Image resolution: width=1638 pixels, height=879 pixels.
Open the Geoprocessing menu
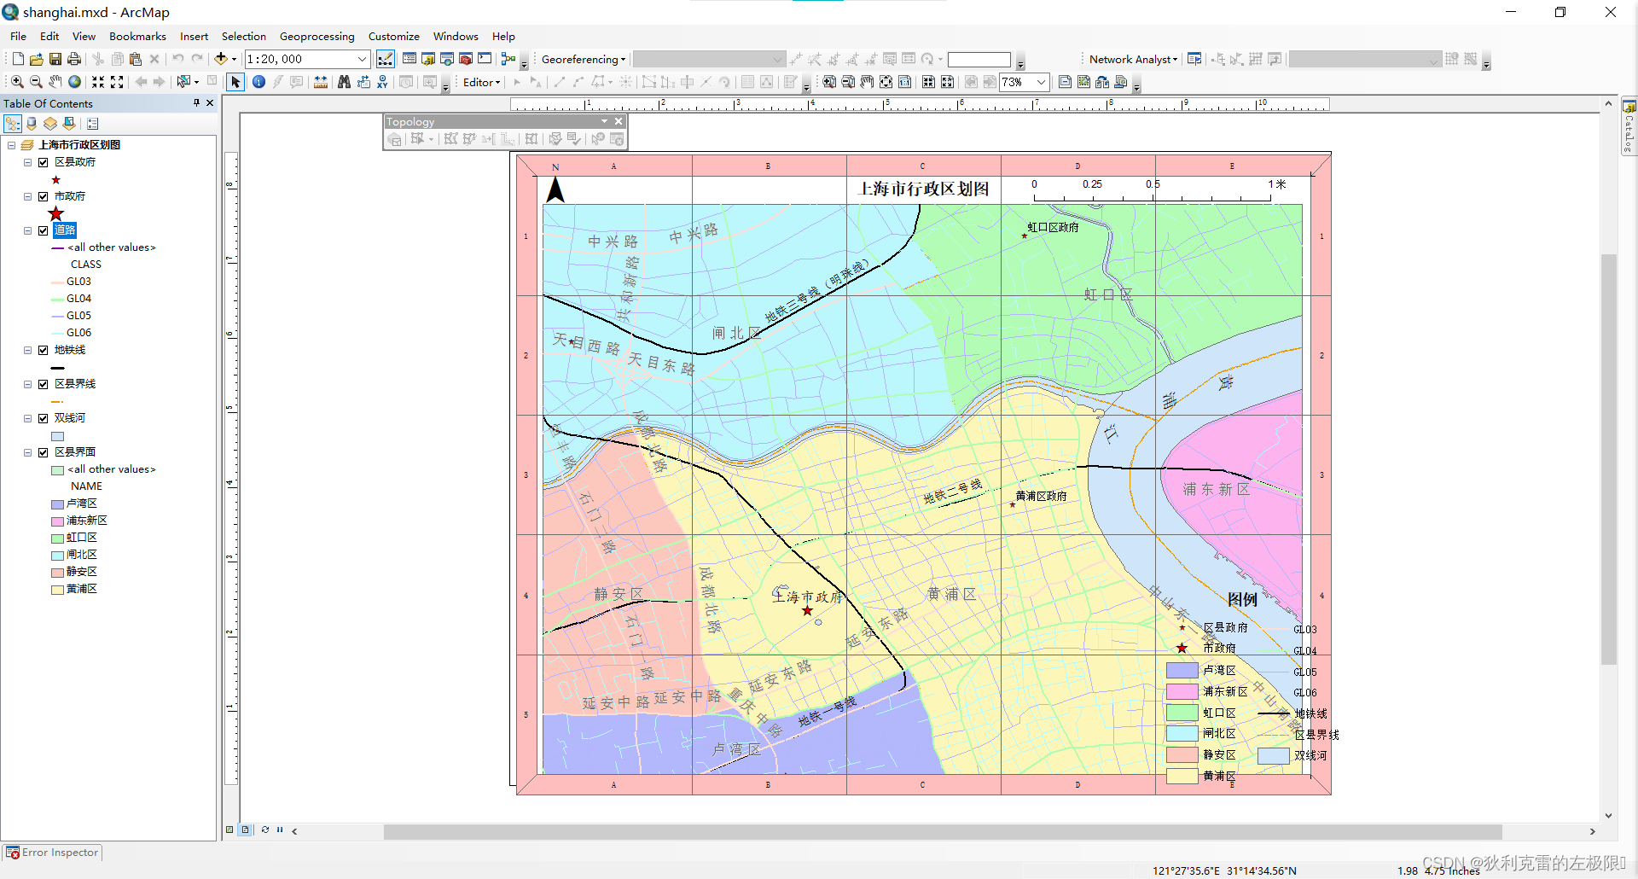(317, 36)
